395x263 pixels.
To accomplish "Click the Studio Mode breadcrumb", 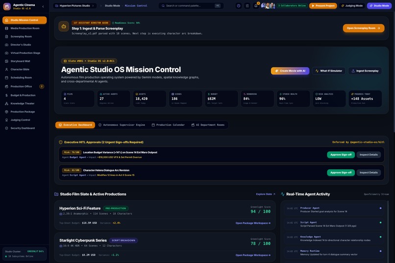I will [x=112, y=5].
